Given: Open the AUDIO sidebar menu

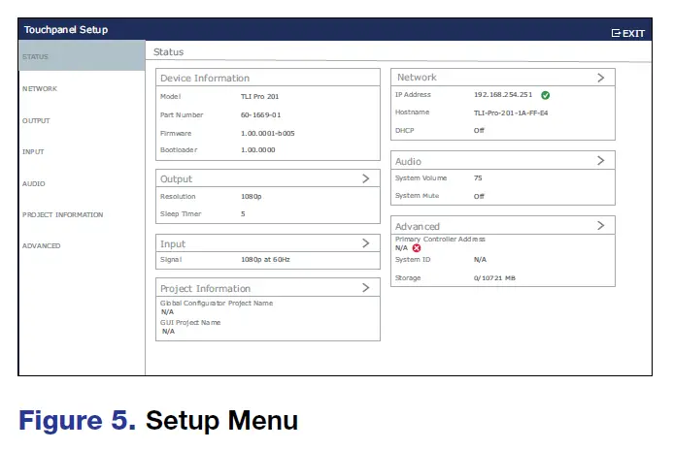Looking at the screenshot, I should pyautogui.click(x=33, y=183).
